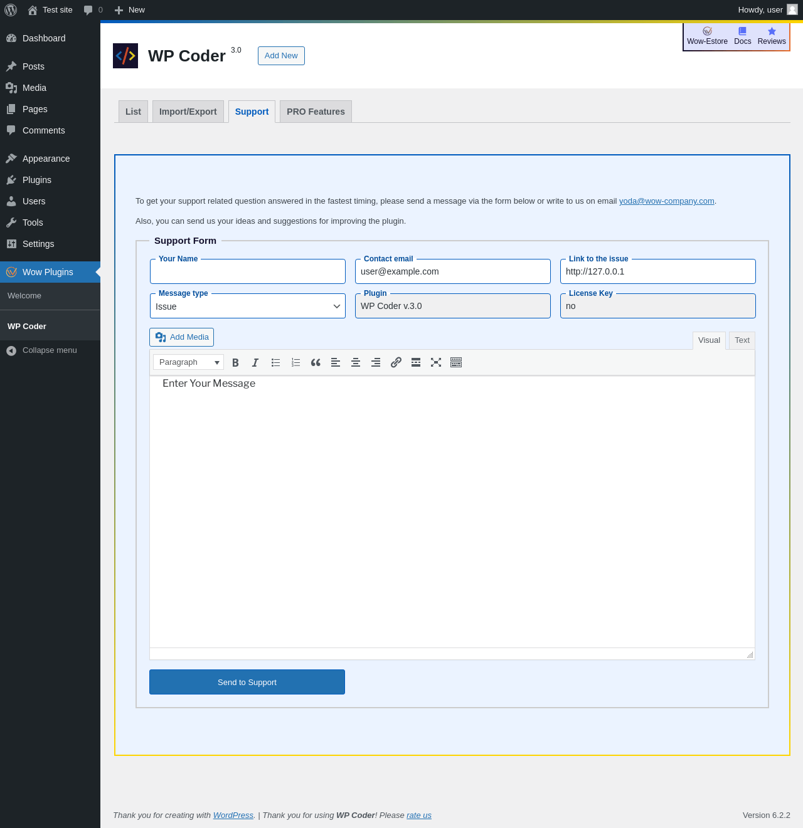The image size is (803, 828).
Task: Switch editor to Text mode
Action: click(742, 340)
